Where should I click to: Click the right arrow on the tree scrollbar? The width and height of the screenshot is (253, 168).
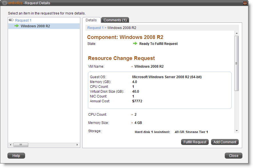[77, 145]
